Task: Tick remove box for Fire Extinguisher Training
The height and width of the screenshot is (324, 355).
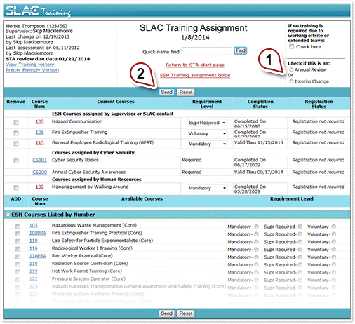Action: click(16, 133)
